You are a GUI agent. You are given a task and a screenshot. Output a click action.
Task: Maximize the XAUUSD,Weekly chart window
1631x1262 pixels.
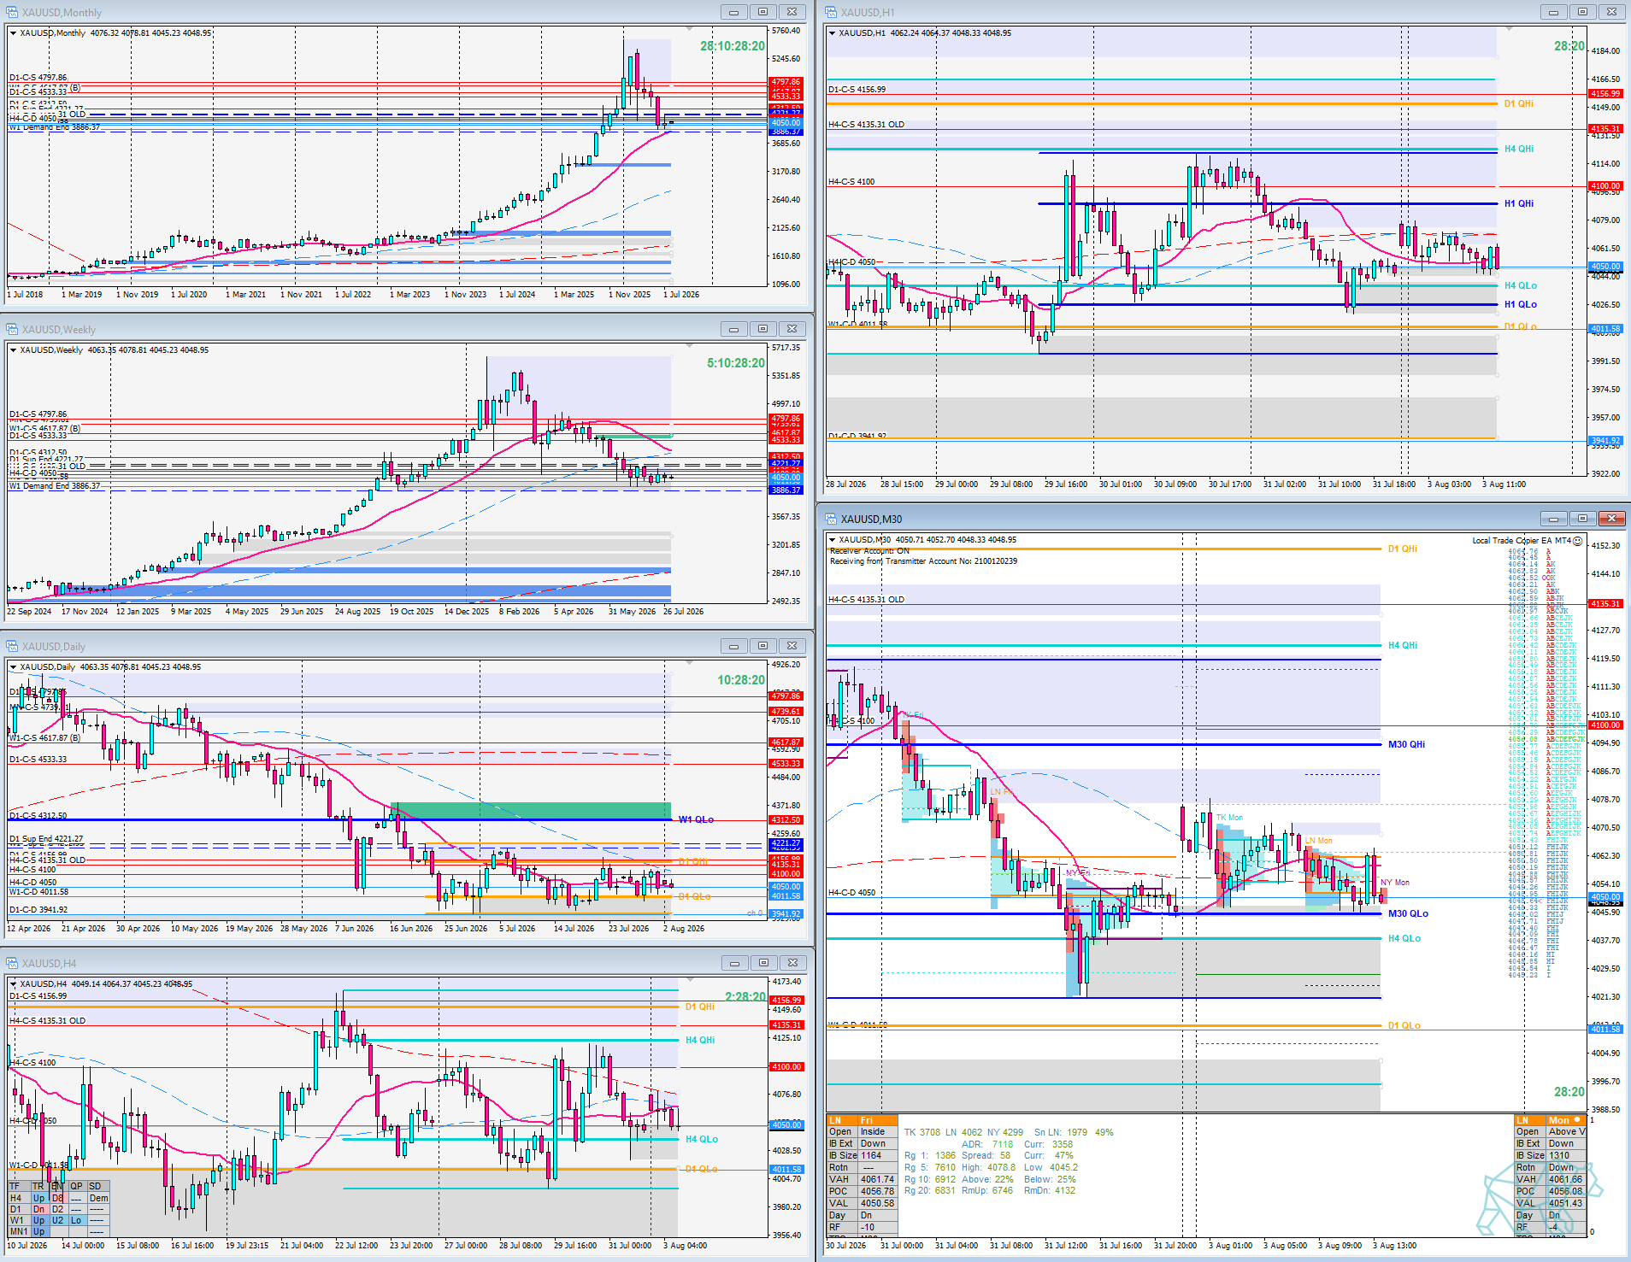(763, 329)
